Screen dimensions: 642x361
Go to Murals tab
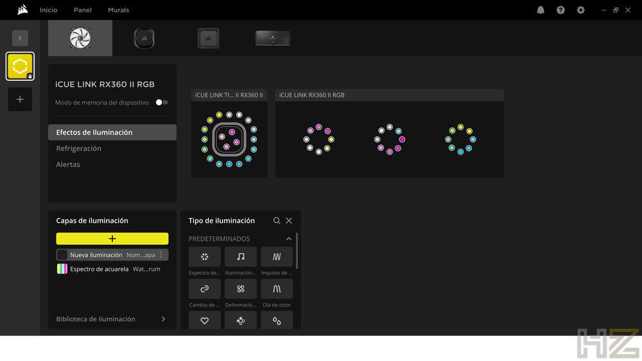tap(118, 10)
